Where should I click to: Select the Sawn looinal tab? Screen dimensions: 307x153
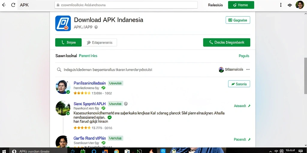pyautogui.click(x=66, y=56)
